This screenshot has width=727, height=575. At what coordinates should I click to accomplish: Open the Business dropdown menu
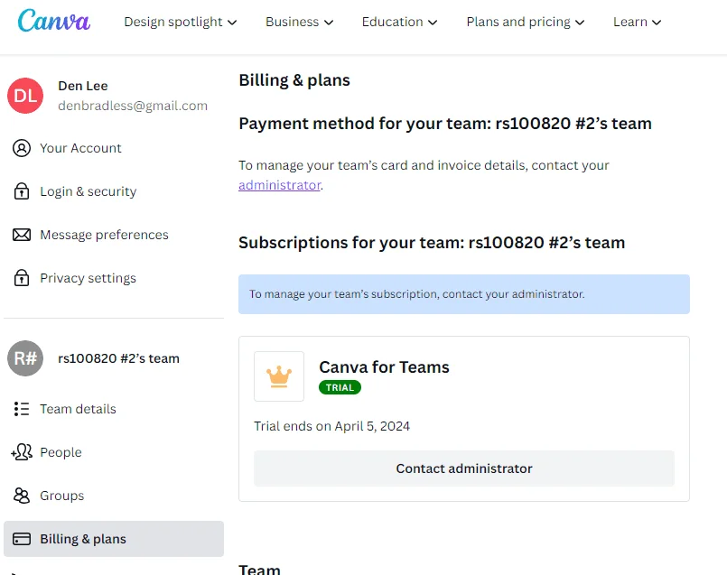(299, 22)
